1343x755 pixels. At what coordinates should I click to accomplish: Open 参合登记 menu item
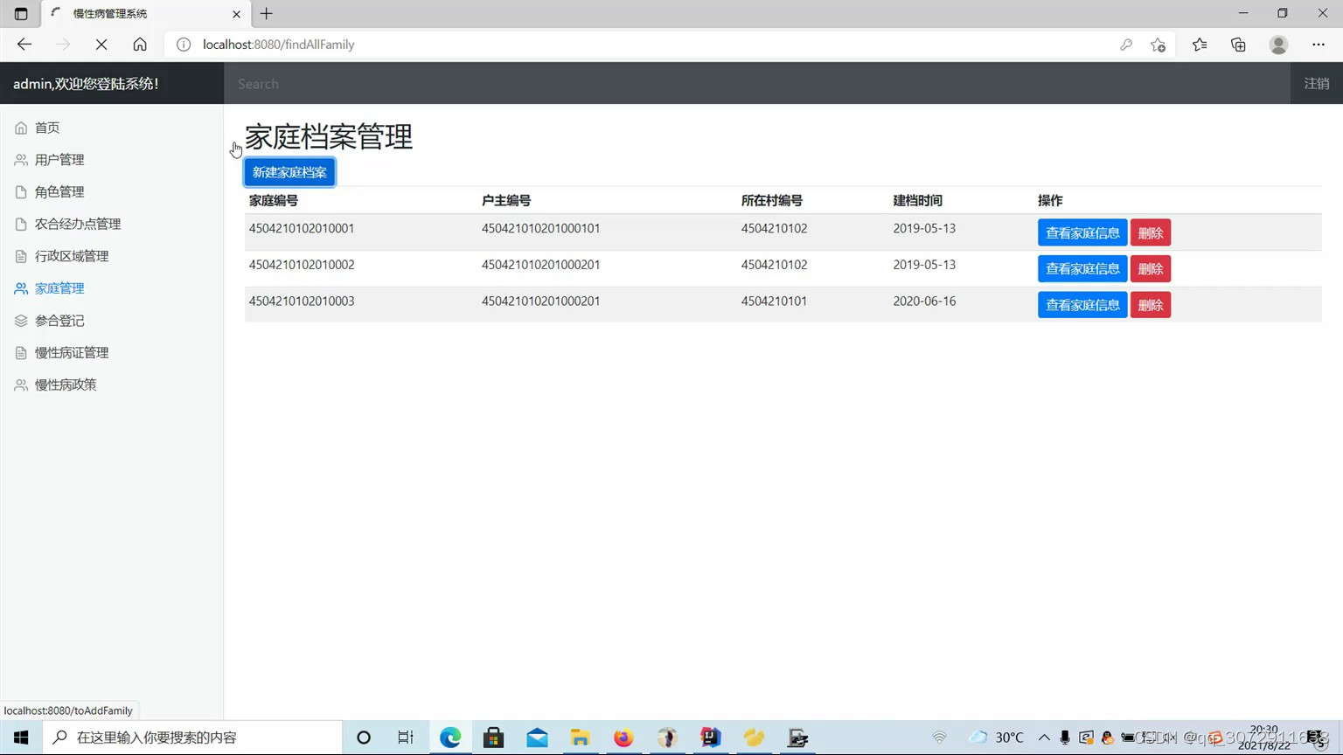pos(59,321)
